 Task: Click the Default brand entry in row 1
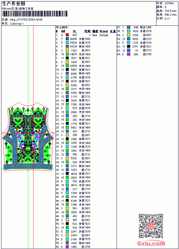[104, 35]
